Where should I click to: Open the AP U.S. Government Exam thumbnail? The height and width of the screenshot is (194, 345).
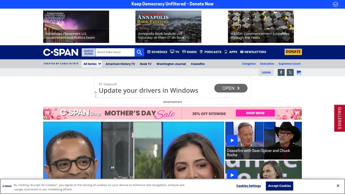(x=76, y=27)
